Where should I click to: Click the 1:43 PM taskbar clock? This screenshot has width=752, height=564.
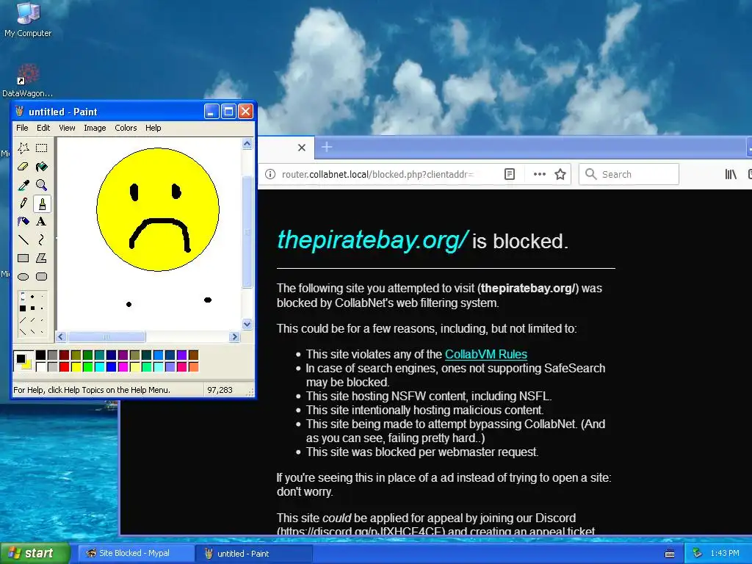pyautogui.click(x=725, y=554)
